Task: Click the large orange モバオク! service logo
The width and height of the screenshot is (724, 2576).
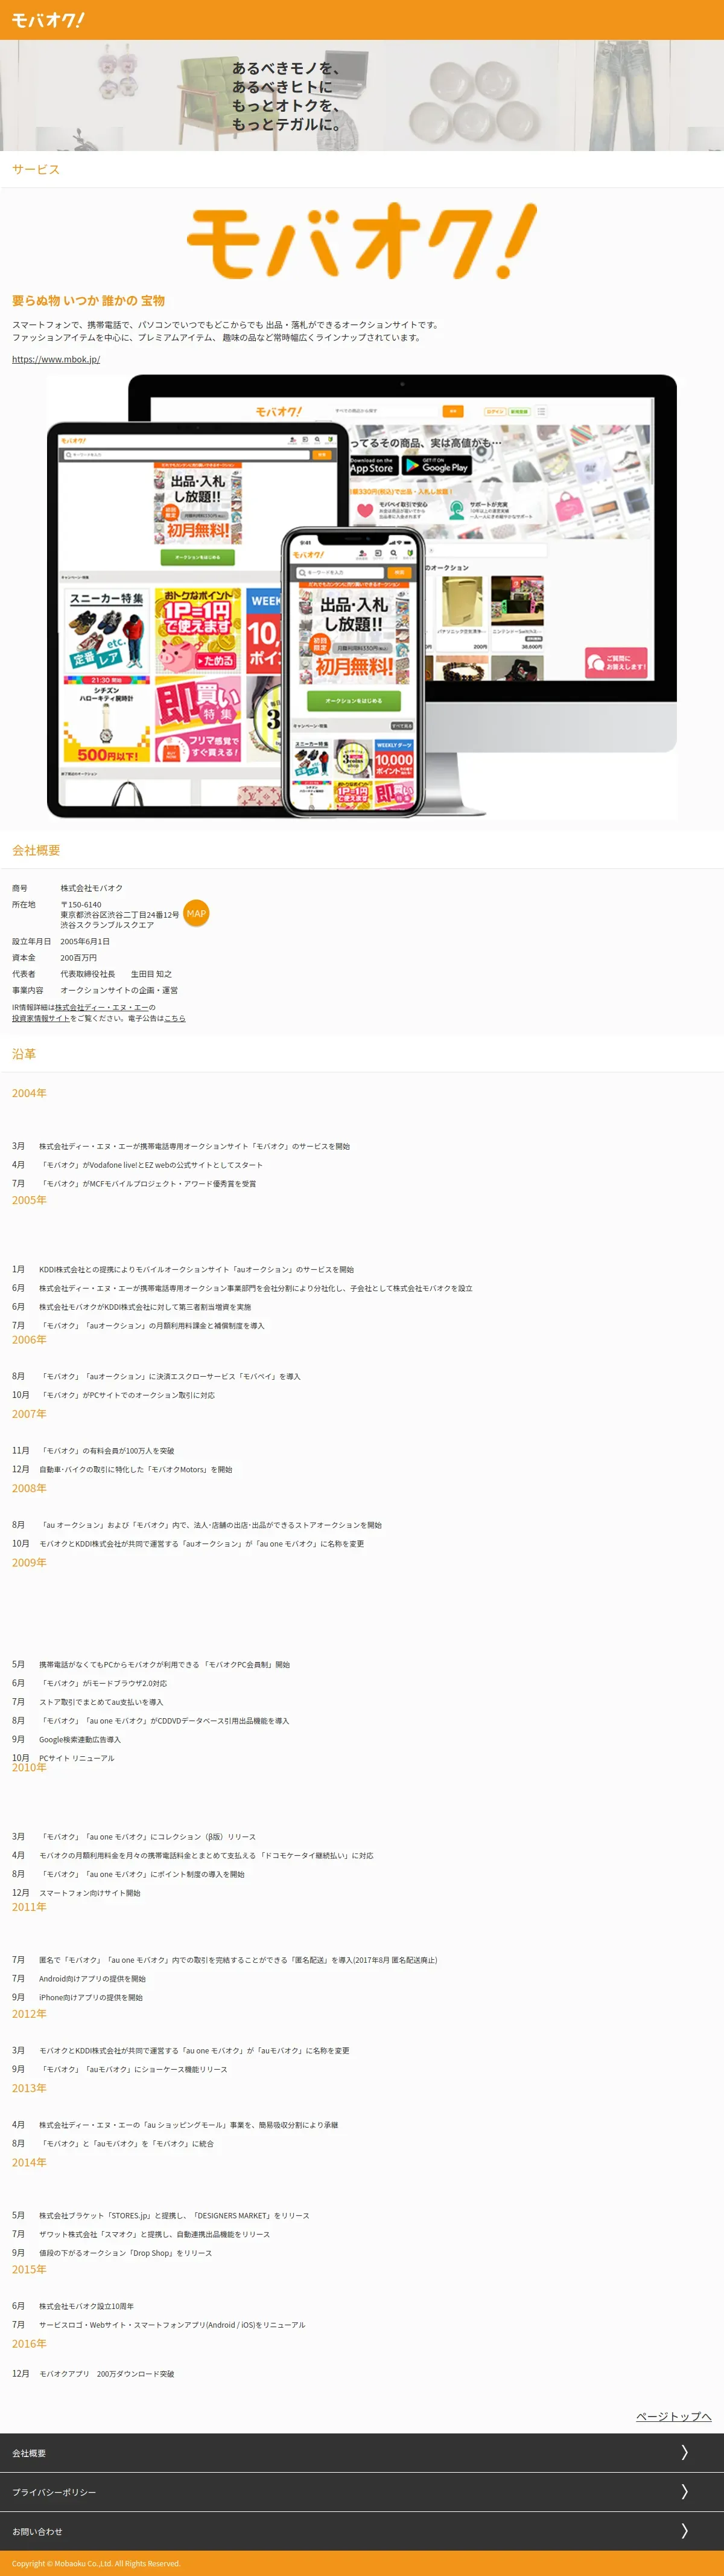Action: pyautogui.click(x=361, y=241)
